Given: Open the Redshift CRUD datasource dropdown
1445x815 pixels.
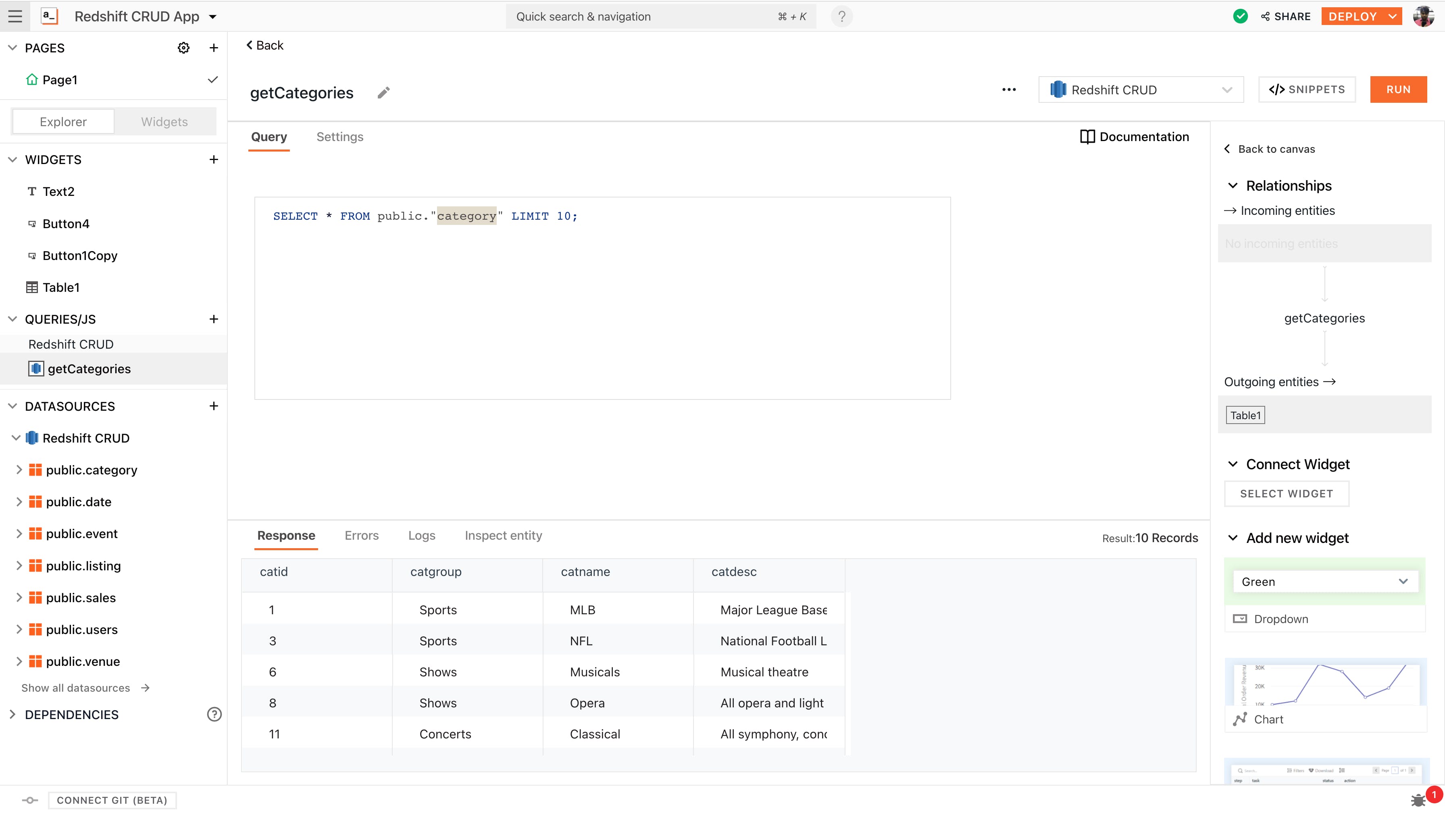Looking at the screenshot, I should coord(1141,90).
